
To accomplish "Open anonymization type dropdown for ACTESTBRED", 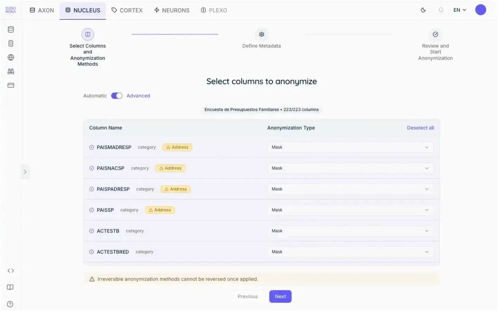I will pyautogui.click(x=350, y=252).
